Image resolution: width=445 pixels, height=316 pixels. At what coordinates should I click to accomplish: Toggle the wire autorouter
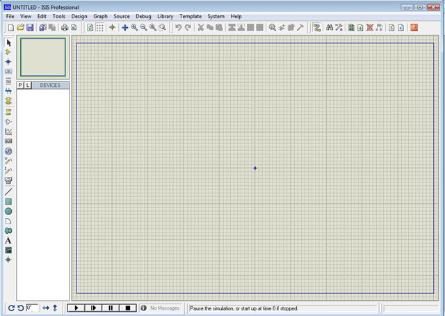coord(317,28)
